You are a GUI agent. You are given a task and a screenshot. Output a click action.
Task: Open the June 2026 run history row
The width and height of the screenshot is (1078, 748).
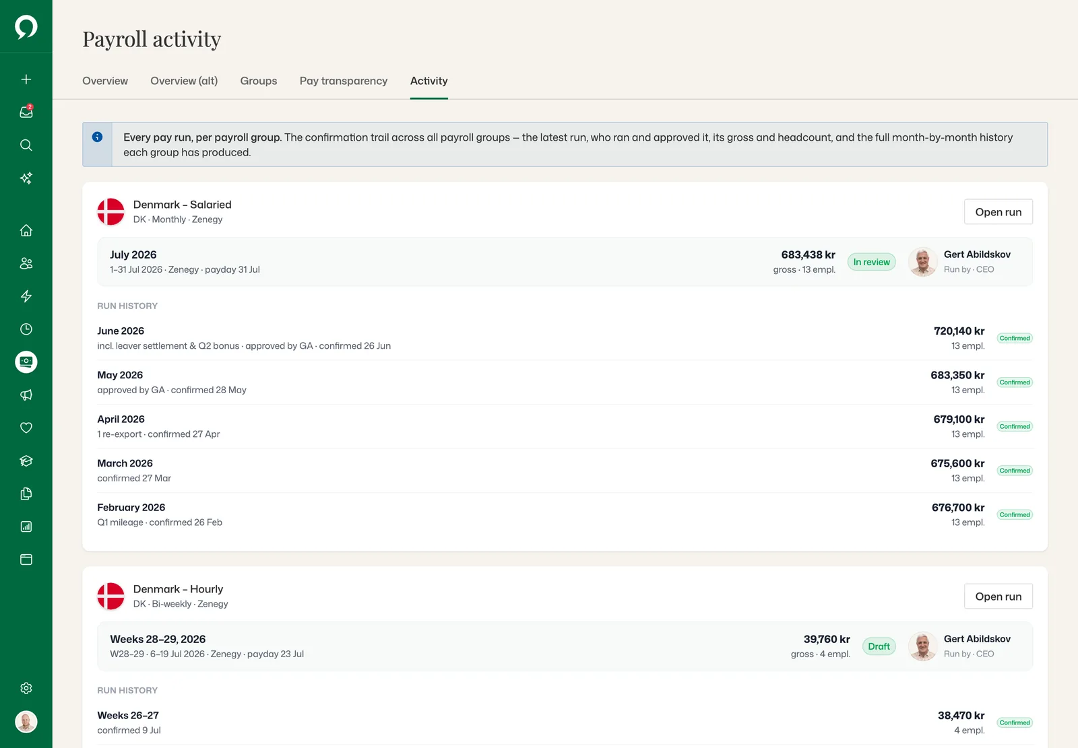pyautogui.click(x=565, y=338)
